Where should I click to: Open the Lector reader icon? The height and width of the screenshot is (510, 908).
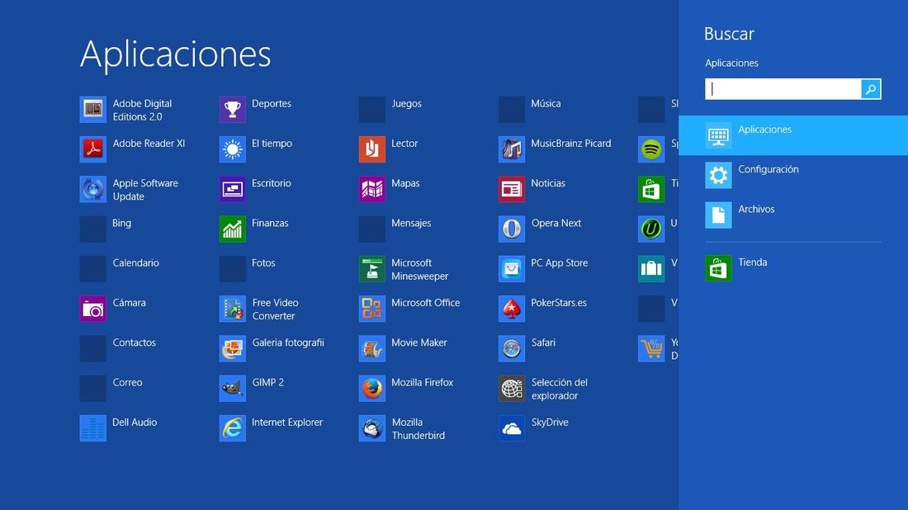click(371, 149)
